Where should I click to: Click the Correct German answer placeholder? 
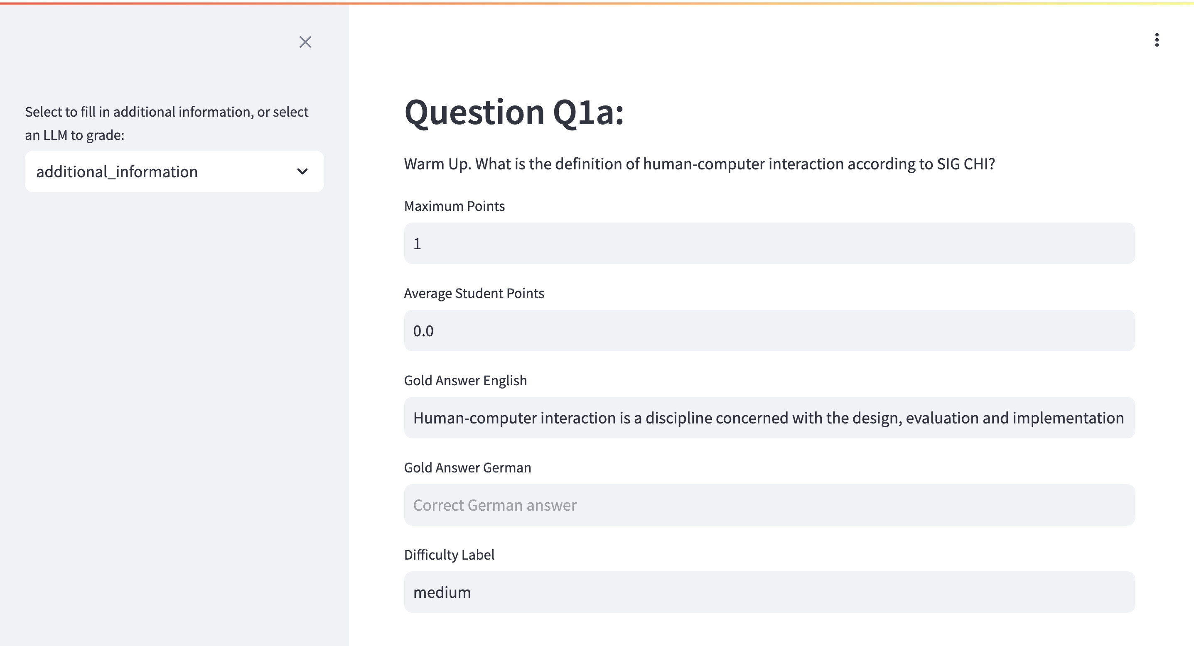494,505
